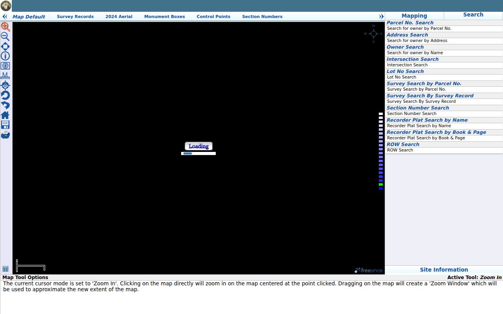The image size is (503, 314).
Task: Select the crosshair locate tool
Action: click(x=6, y=86)
